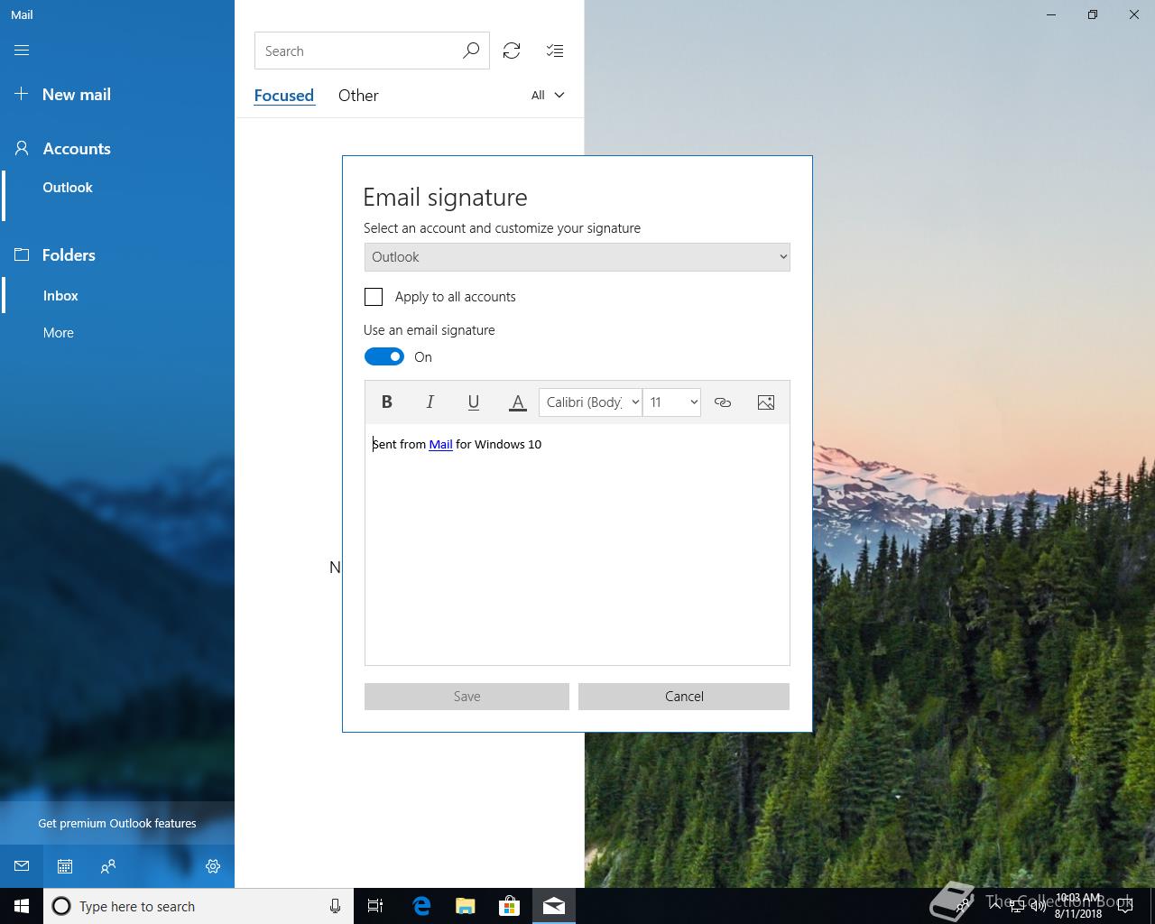Viewport: 1155px width, 924px height.
Task: Open the Calibri (Body) font dropdown
Action: coord(590,402)
